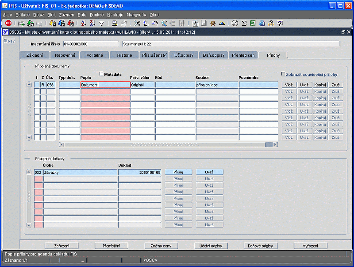Screen dimensions: 354x267
Task: Click the save record icon with green house
Action: [x=30, y=23]
